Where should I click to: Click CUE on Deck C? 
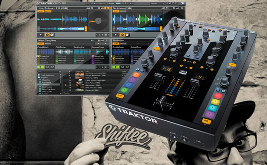pyautogui.click(x=47, y=67)
